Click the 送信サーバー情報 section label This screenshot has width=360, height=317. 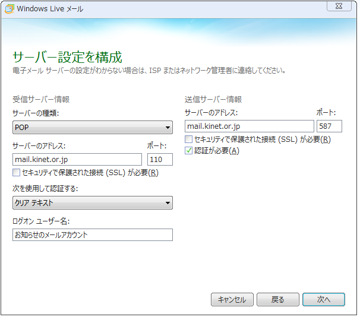pos(214,100)
